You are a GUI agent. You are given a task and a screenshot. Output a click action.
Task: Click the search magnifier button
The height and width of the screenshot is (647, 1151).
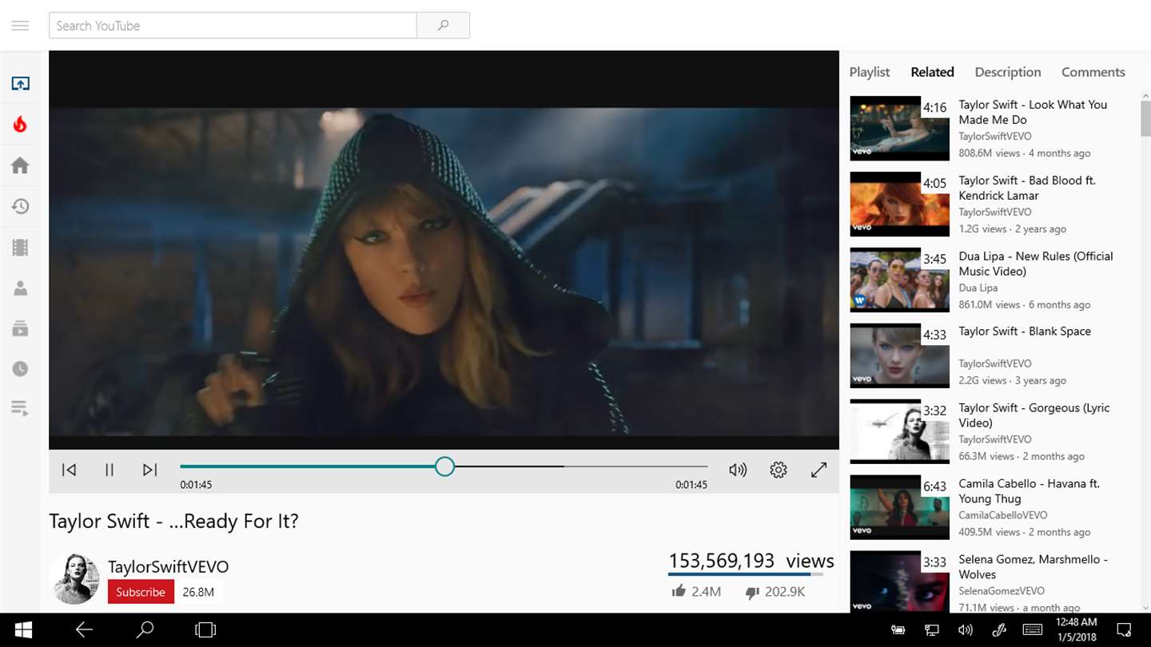click(x=443, y=26)
